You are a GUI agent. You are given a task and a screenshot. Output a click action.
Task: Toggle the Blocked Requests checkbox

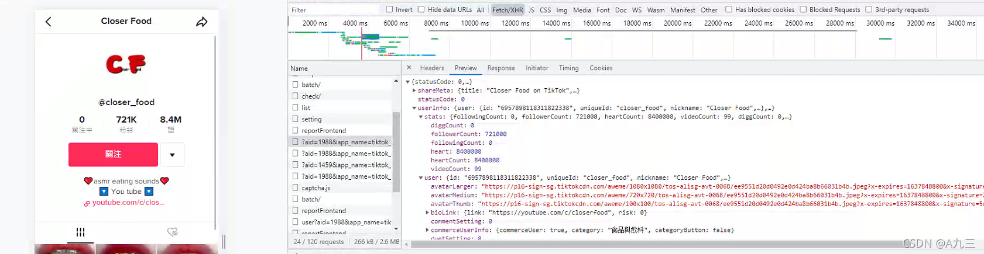point(803,9)
